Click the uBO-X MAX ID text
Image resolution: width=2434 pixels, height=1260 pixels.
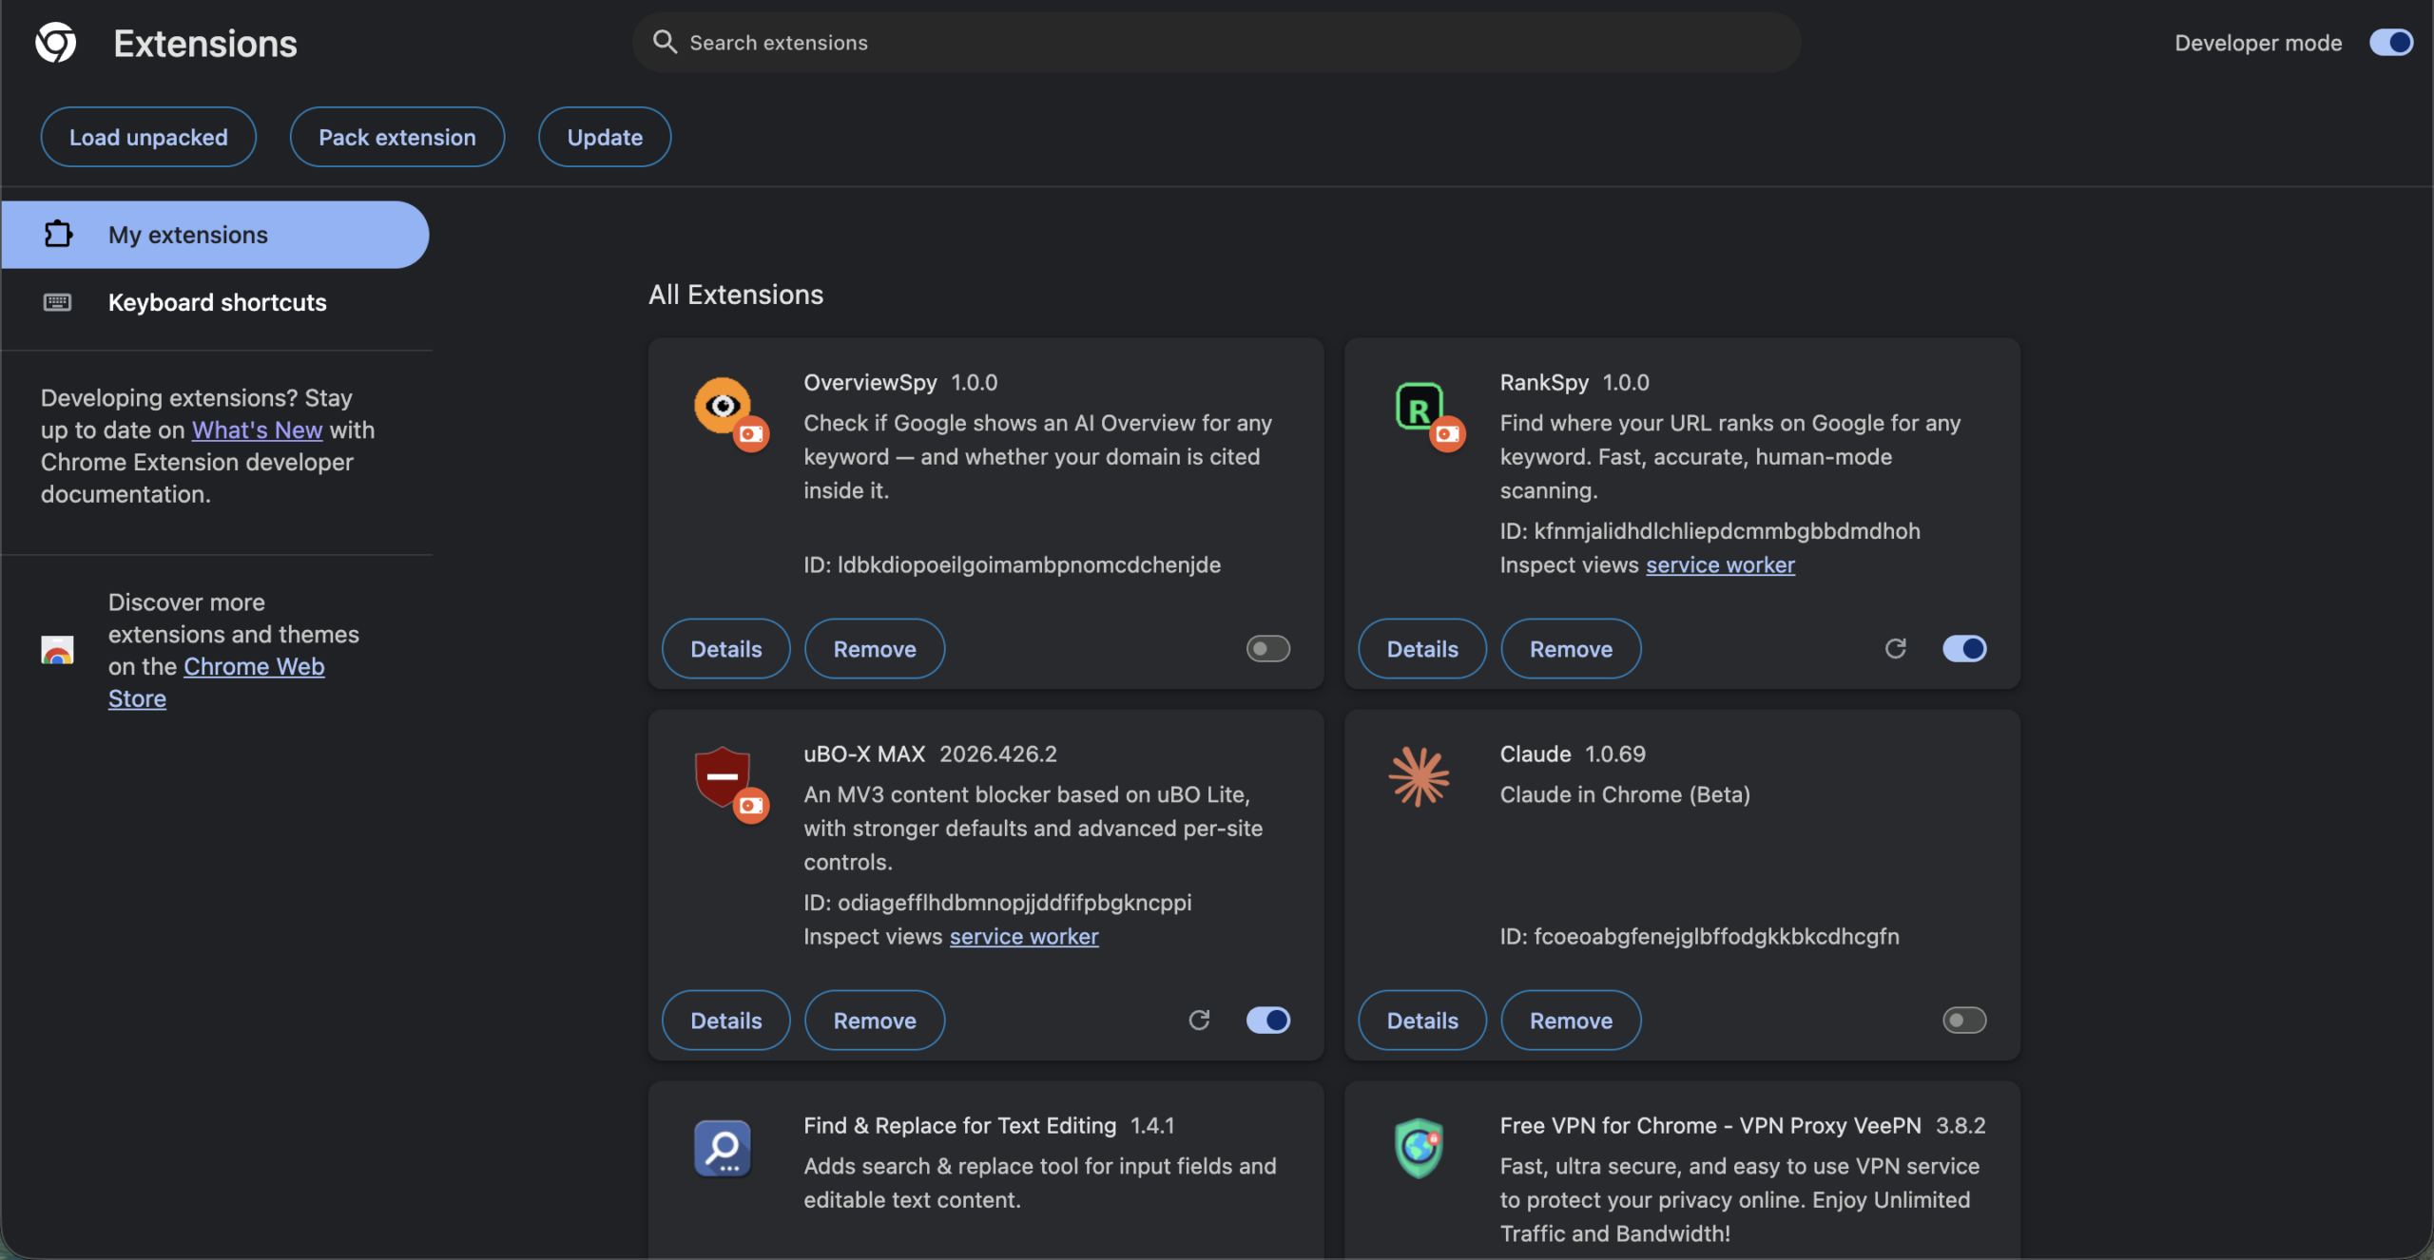[x=997, y=902]
